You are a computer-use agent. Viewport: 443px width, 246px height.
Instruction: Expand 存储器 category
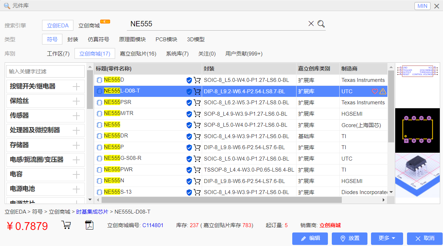point(76,145)
